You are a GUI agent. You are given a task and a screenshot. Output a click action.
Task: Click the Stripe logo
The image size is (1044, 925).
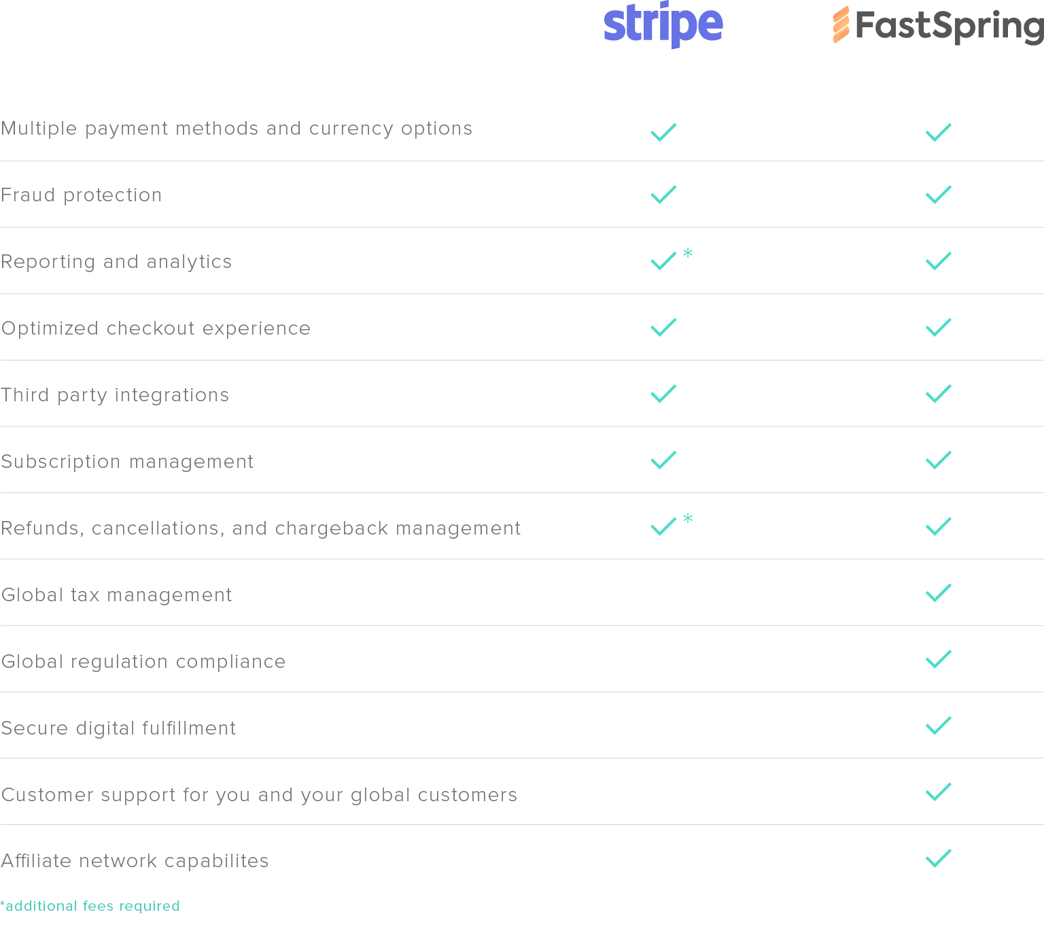click(x=663, y=25)
